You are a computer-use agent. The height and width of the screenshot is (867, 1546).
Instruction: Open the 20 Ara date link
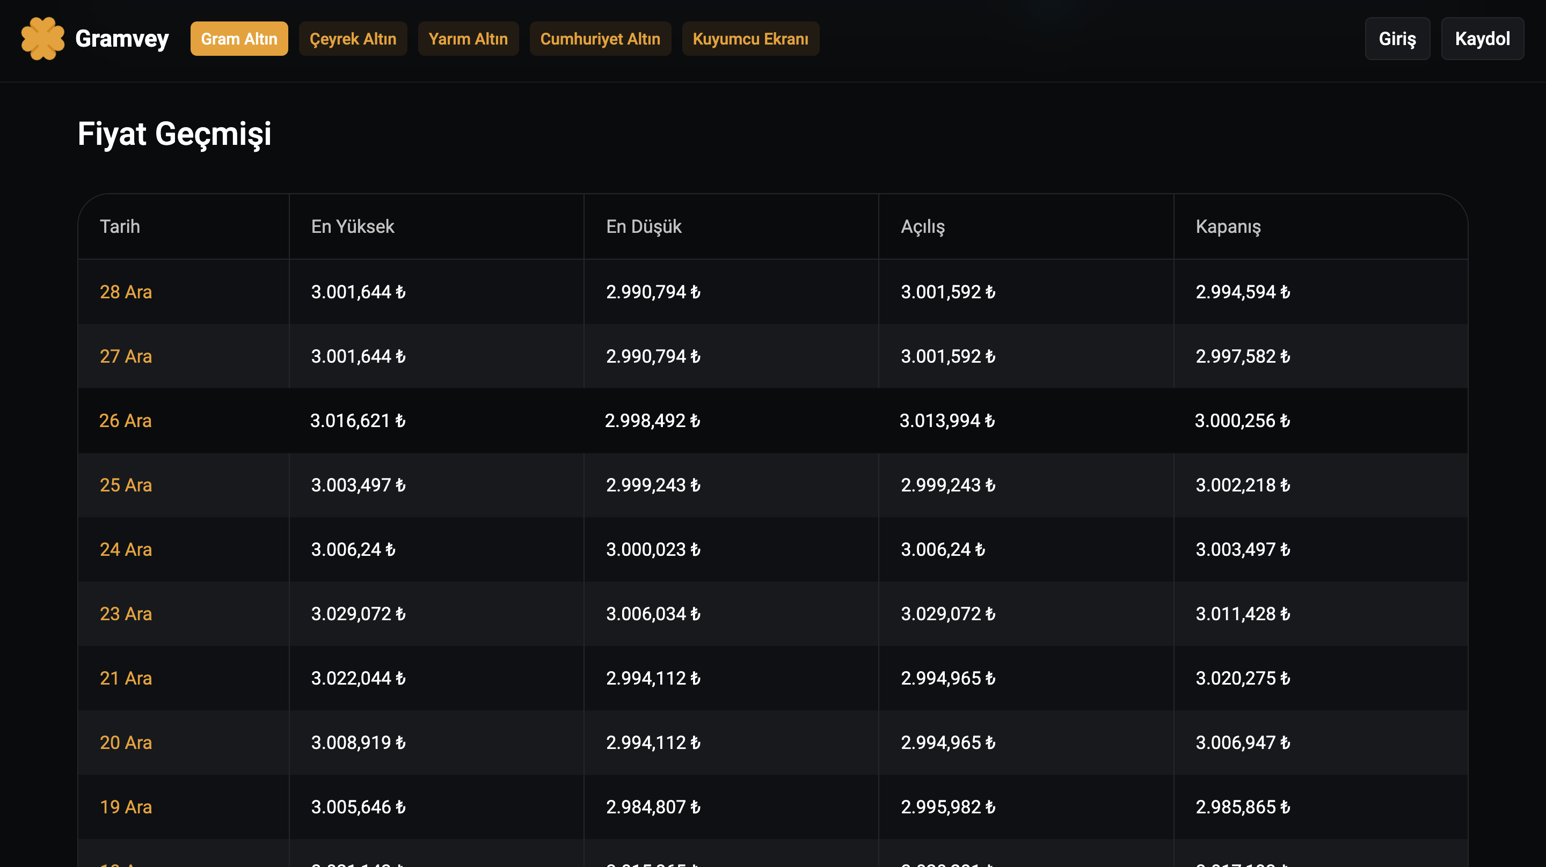[x=126, y=743]
